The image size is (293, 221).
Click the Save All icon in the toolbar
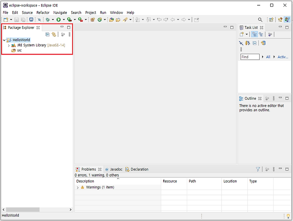point(23,20)
